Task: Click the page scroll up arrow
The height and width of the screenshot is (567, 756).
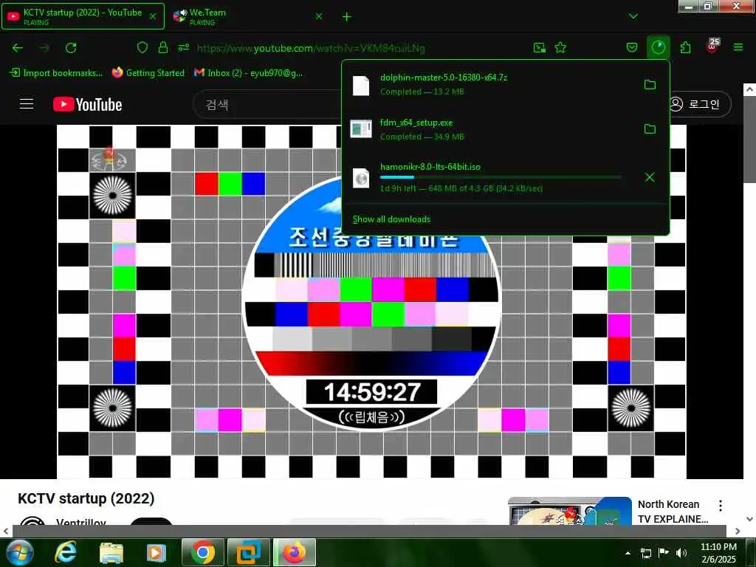Action: click(749, 89)
